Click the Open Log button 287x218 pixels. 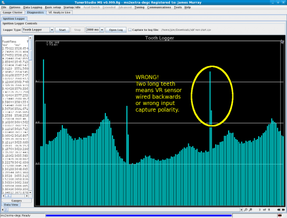point(116,30)
